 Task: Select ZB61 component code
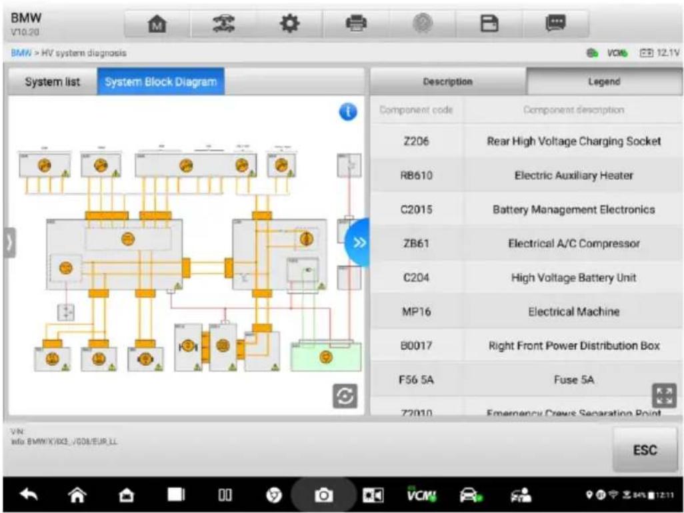click(x=416, y=243)
